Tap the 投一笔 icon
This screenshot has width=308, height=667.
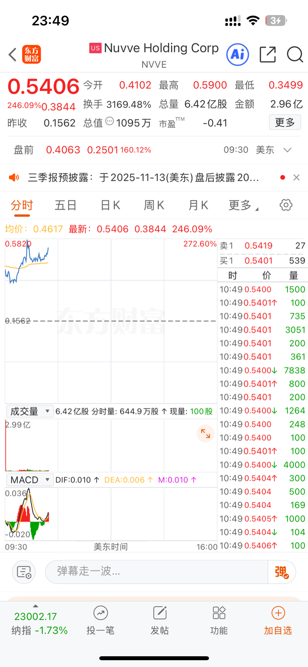point(101,620)
